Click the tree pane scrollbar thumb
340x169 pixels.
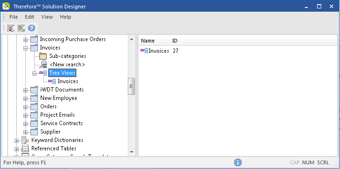tap(132, 86)
